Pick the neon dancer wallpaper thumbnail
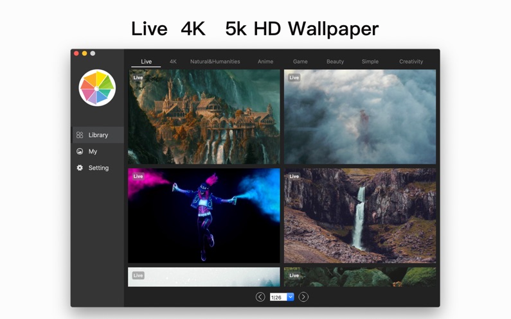The image size is (511, 319). [204, 217]
